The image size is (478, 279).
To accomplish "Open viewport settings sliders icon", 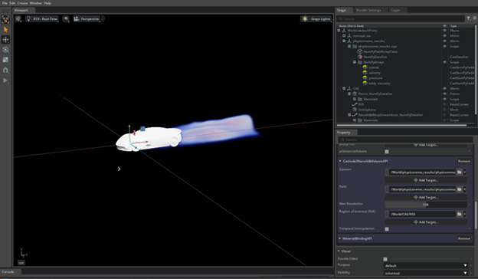I will pyautogui.click(x=18, y=19).
